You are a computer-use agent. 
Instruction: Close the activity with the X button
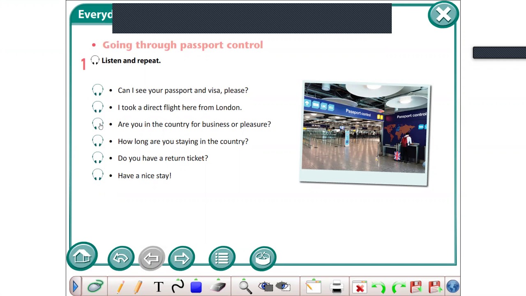click(443, 15)
